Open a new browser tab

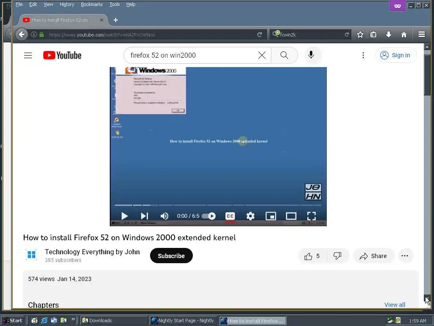pos(116,20)
